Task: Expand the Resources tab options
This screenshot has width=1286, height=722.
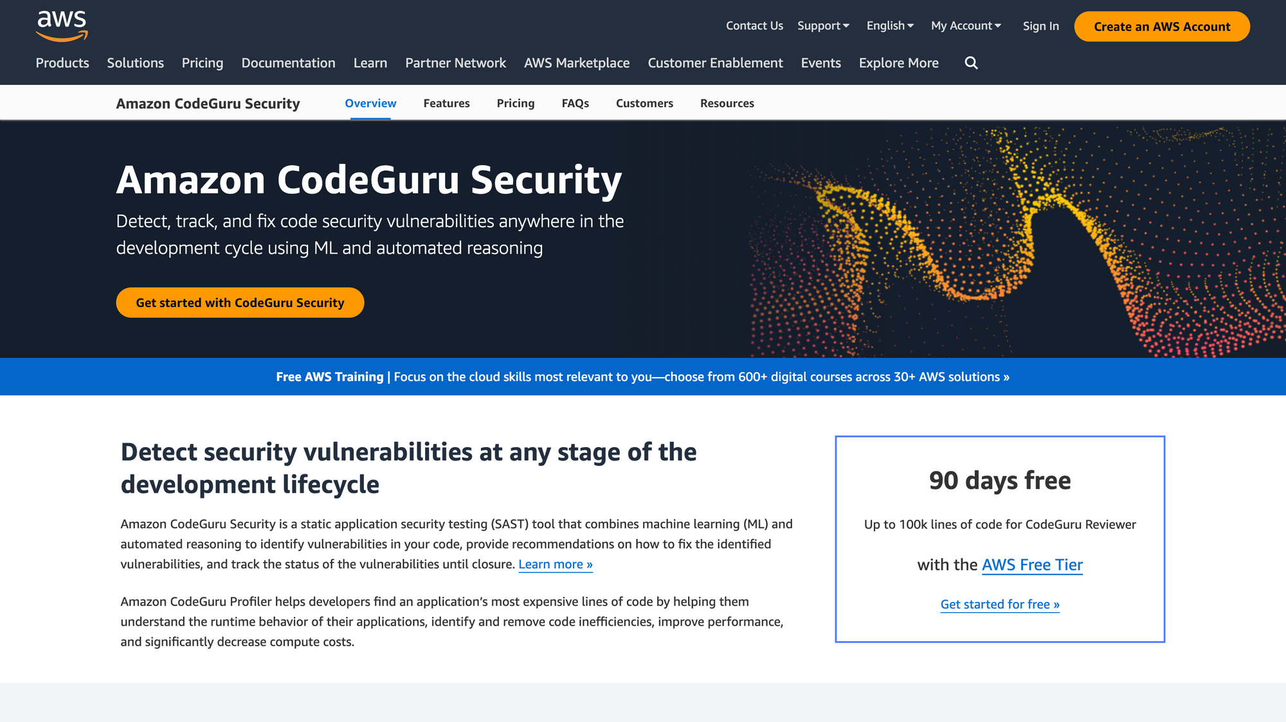Action: pyautogui.click(x=727, y=102)
